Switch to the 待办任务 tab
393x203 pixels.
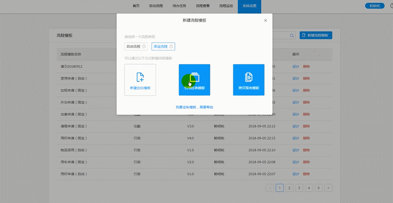179,6
